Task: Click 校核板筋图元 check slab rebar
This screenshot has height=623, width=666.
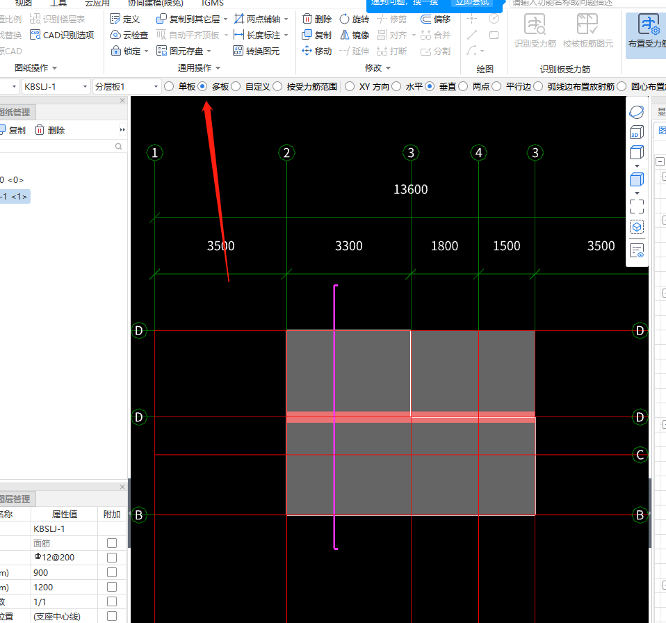Action: coord(588,31)
